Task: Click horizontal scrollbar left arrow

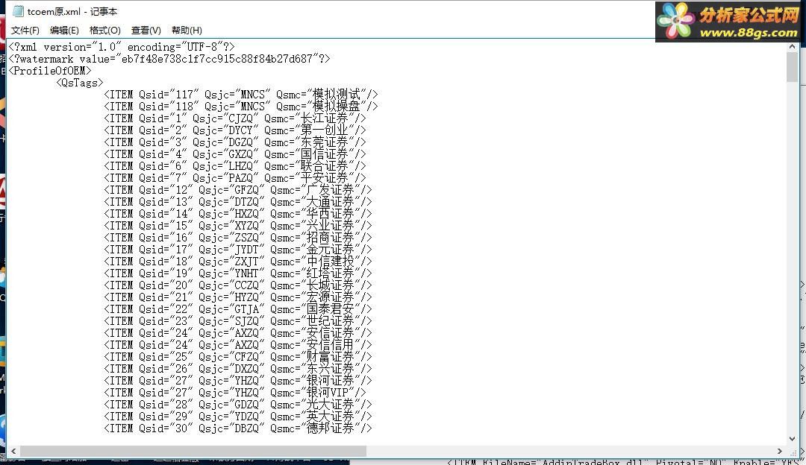Action: (x=13, y=451)
